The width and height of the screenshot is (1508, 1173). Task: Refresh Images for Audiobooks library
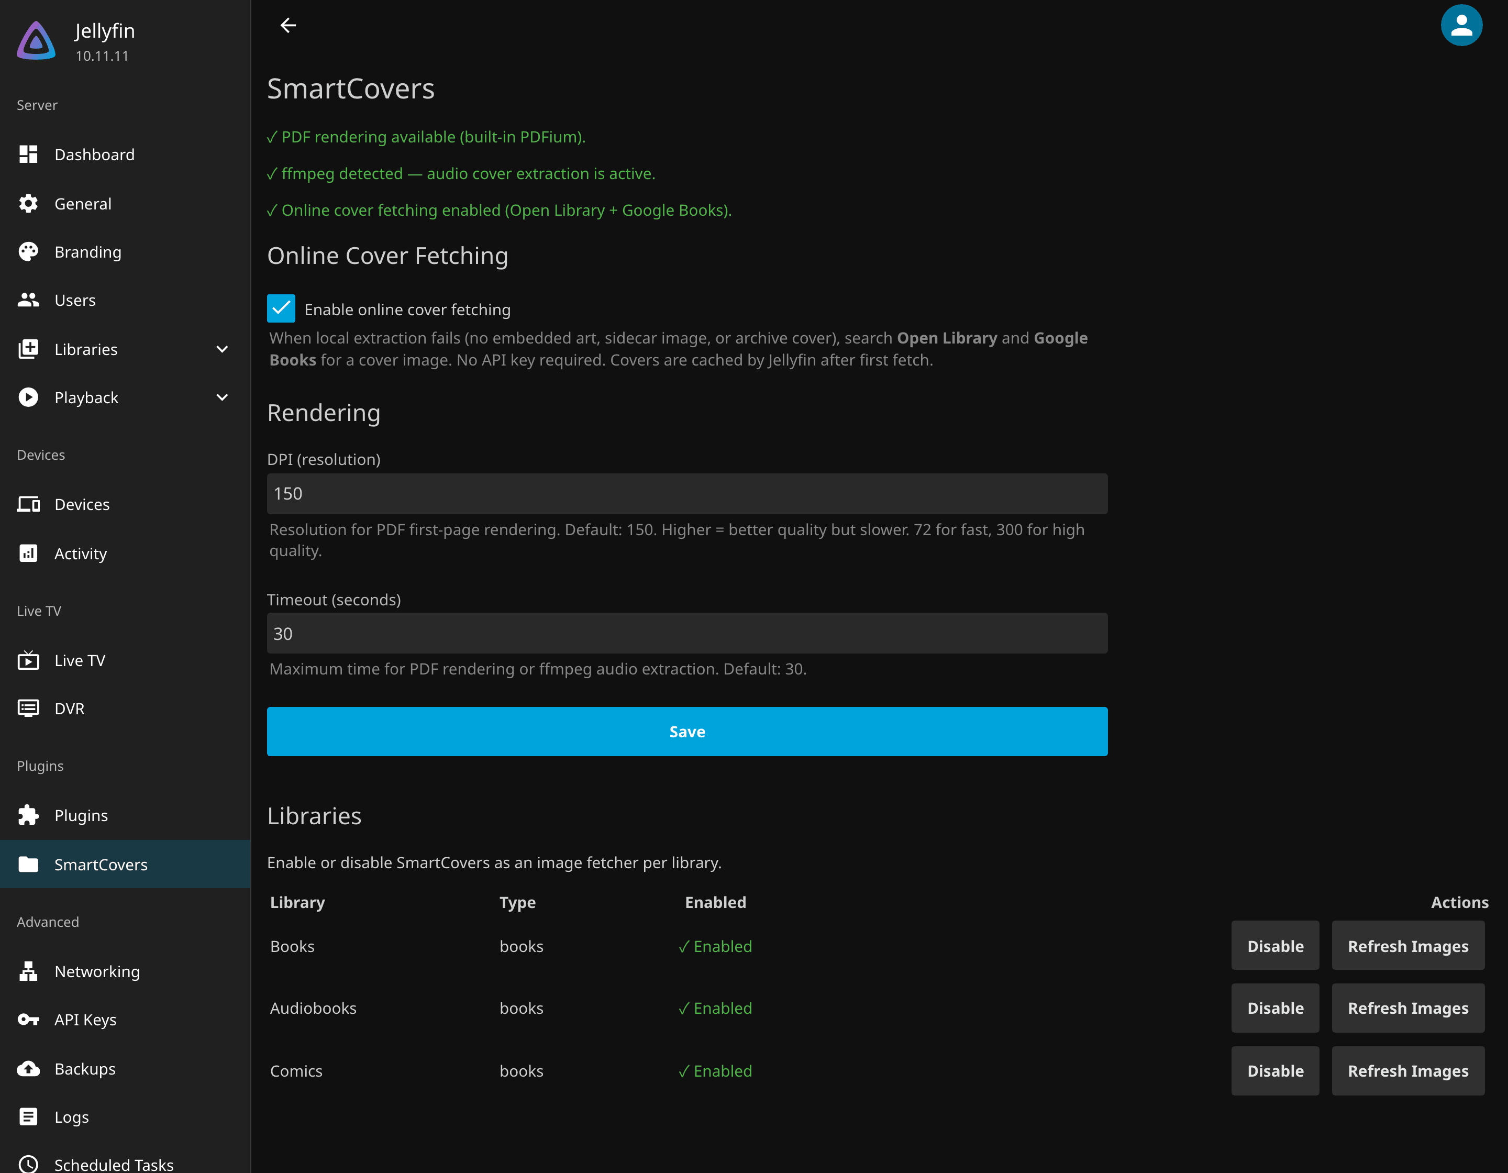point(1408,1008)
